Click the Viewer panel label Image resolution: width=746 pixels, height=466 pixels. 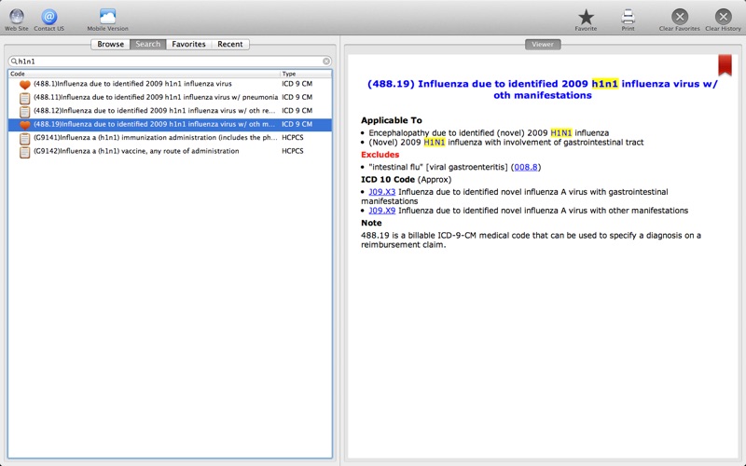(x=543, y=44)
